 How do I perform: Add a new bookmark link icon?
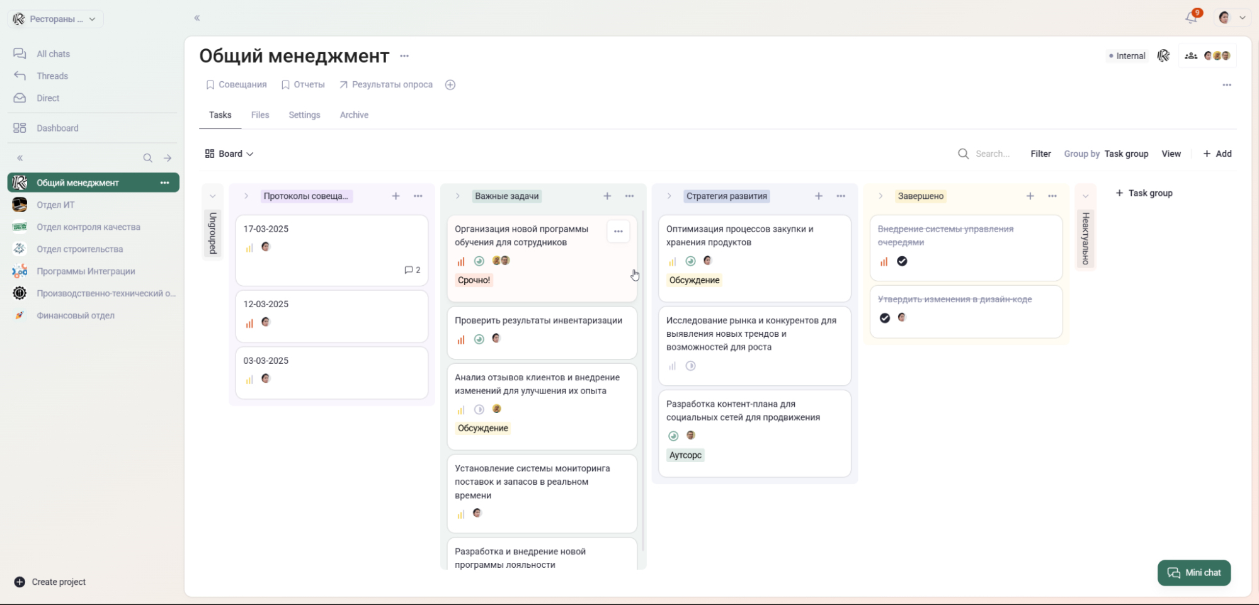(x=450, y=85)
